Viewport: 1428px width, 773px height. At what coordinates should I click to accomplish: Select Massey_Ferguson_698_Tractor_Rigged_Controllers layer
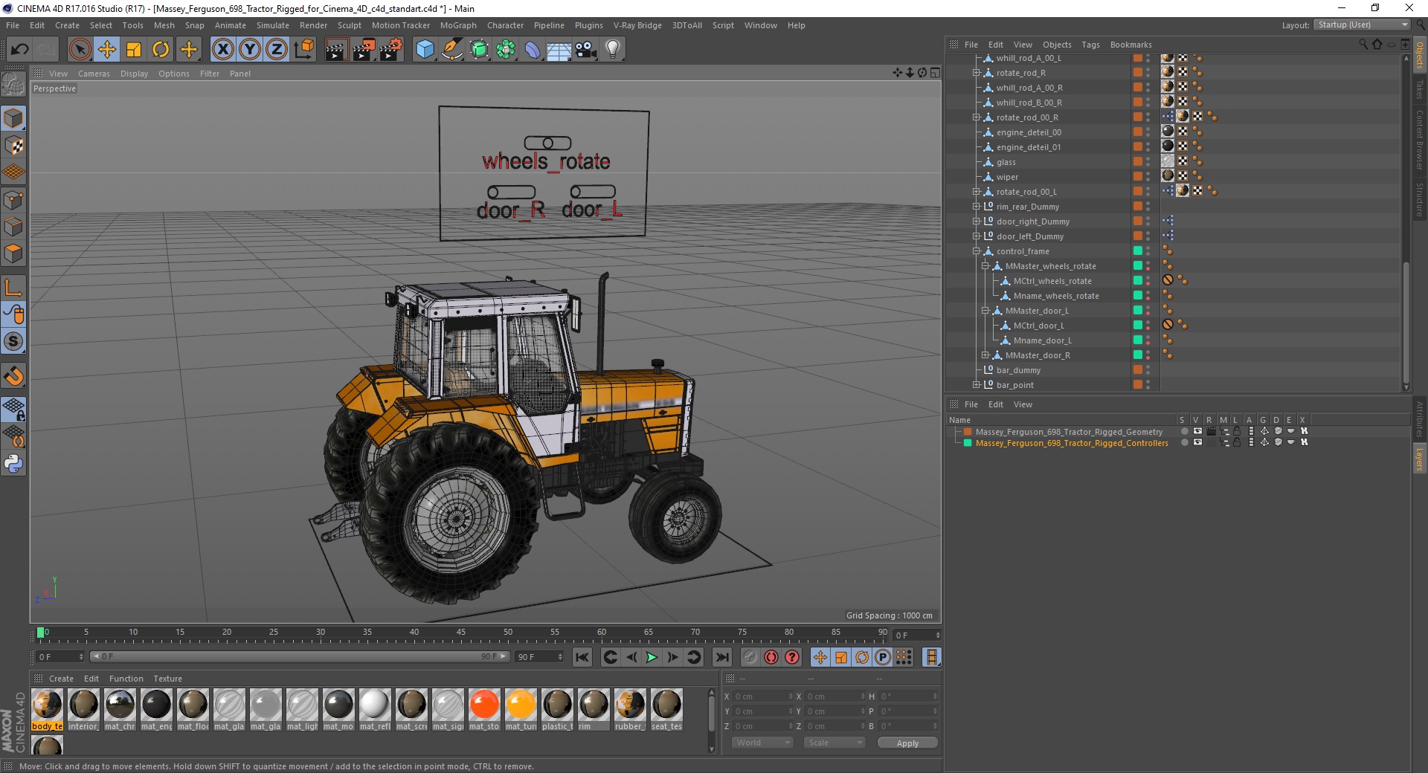[x=1072, y=443]
